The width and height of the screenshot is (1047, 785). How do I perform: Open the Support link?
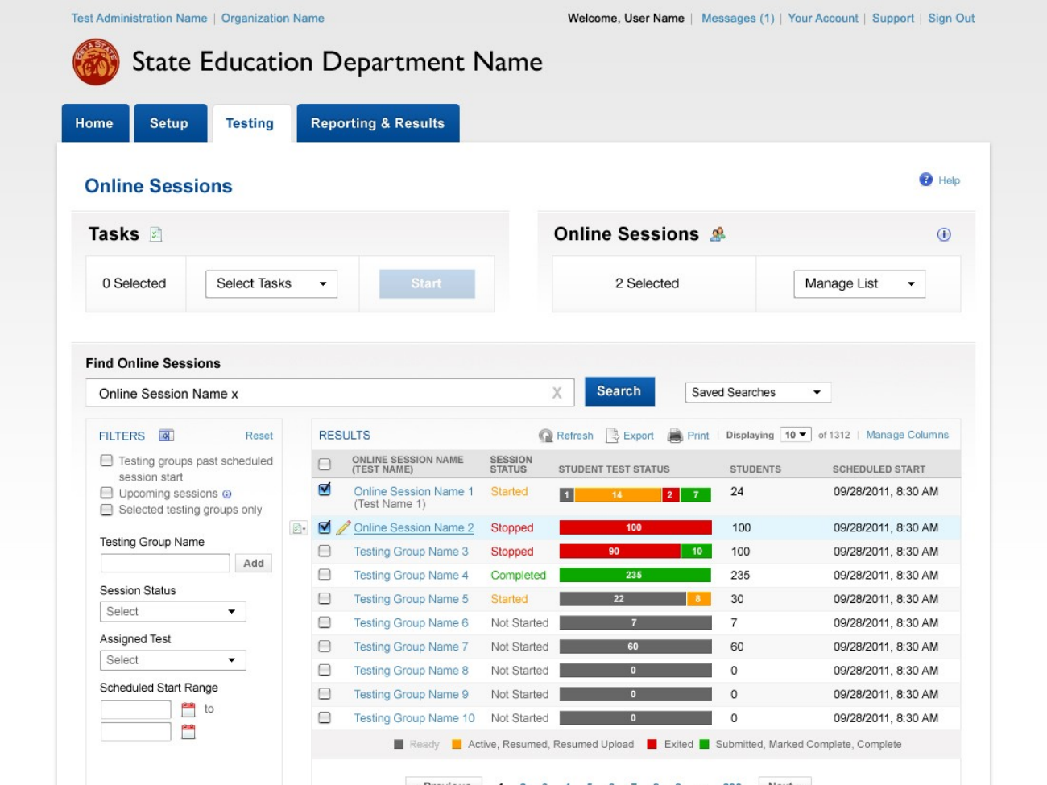[x=893, y=18]
